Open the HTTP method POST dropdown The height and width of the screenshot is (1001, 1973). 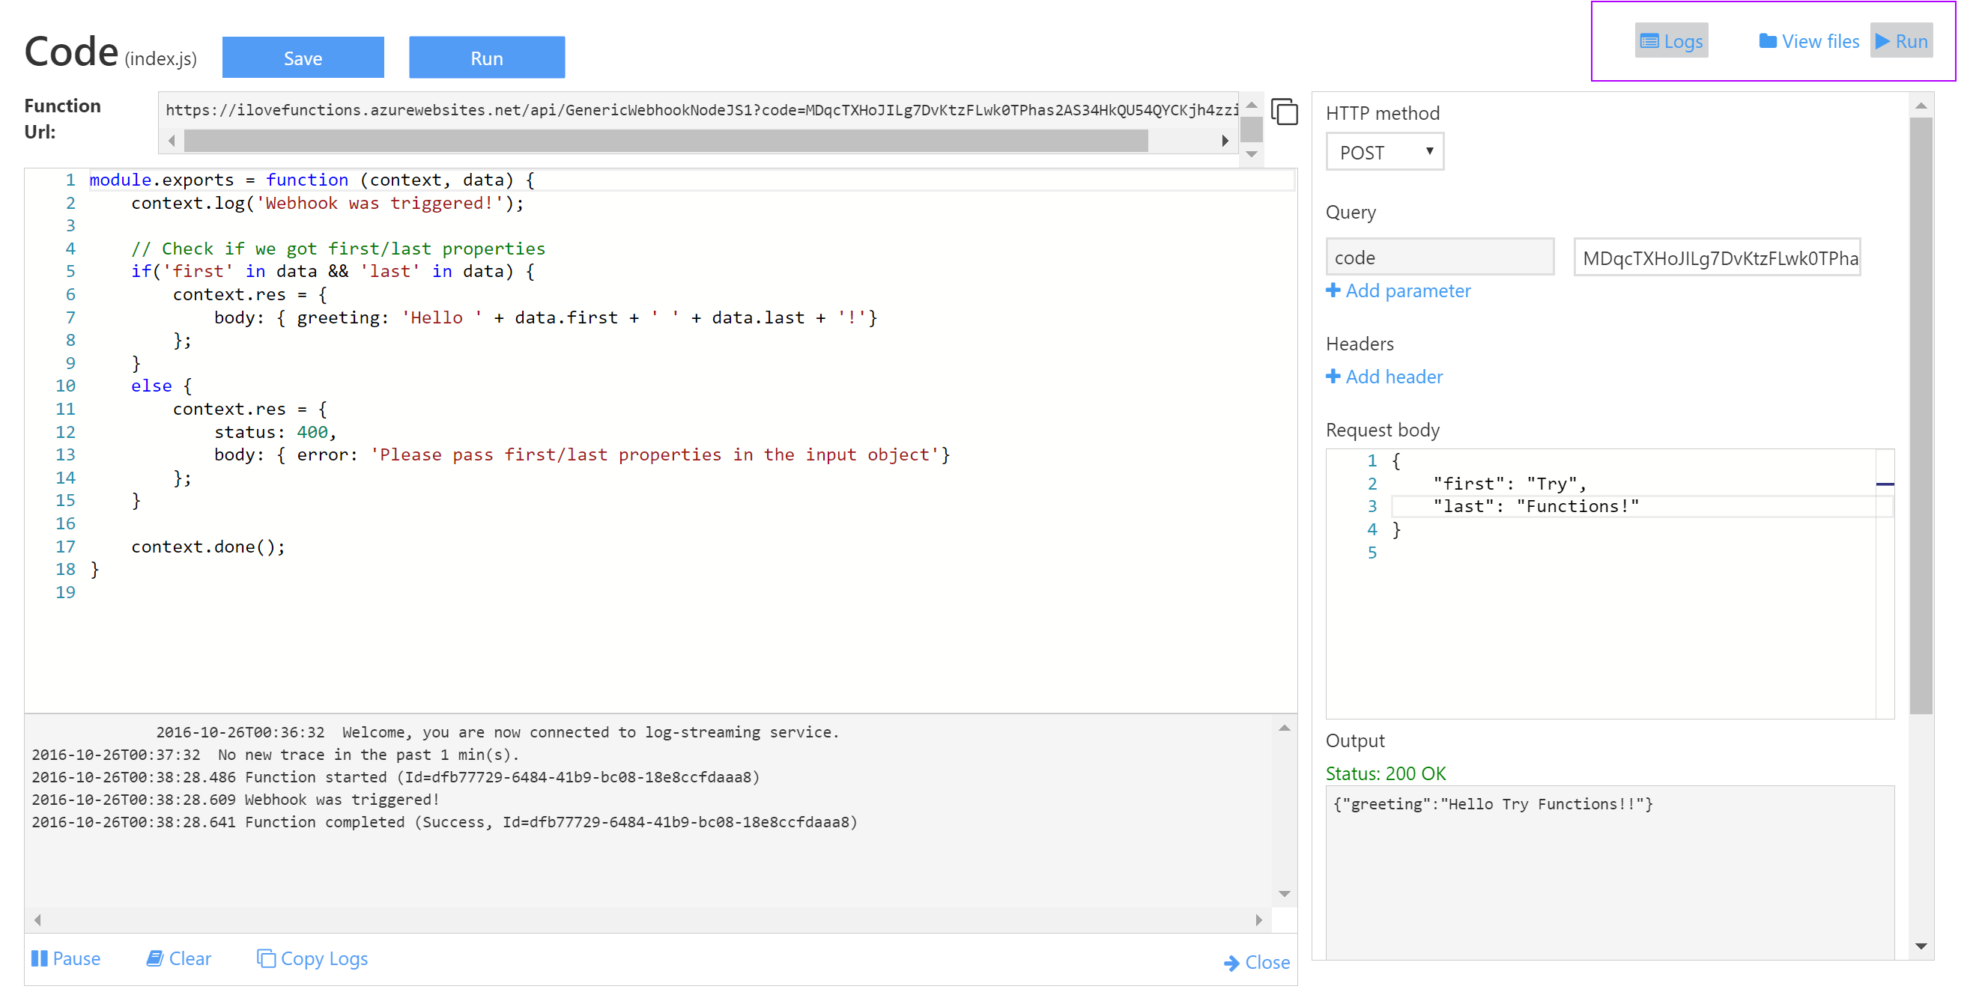pos(1384,152)
